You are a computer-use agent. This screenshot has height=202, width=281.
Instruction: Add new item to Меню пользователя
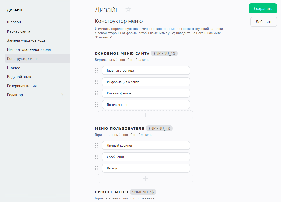(146, 178)
